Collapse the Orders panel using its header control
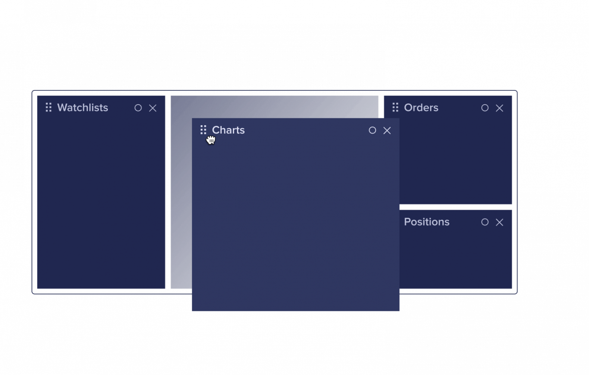This screenshot has height=375, width=589. click(x=485, y=108)
